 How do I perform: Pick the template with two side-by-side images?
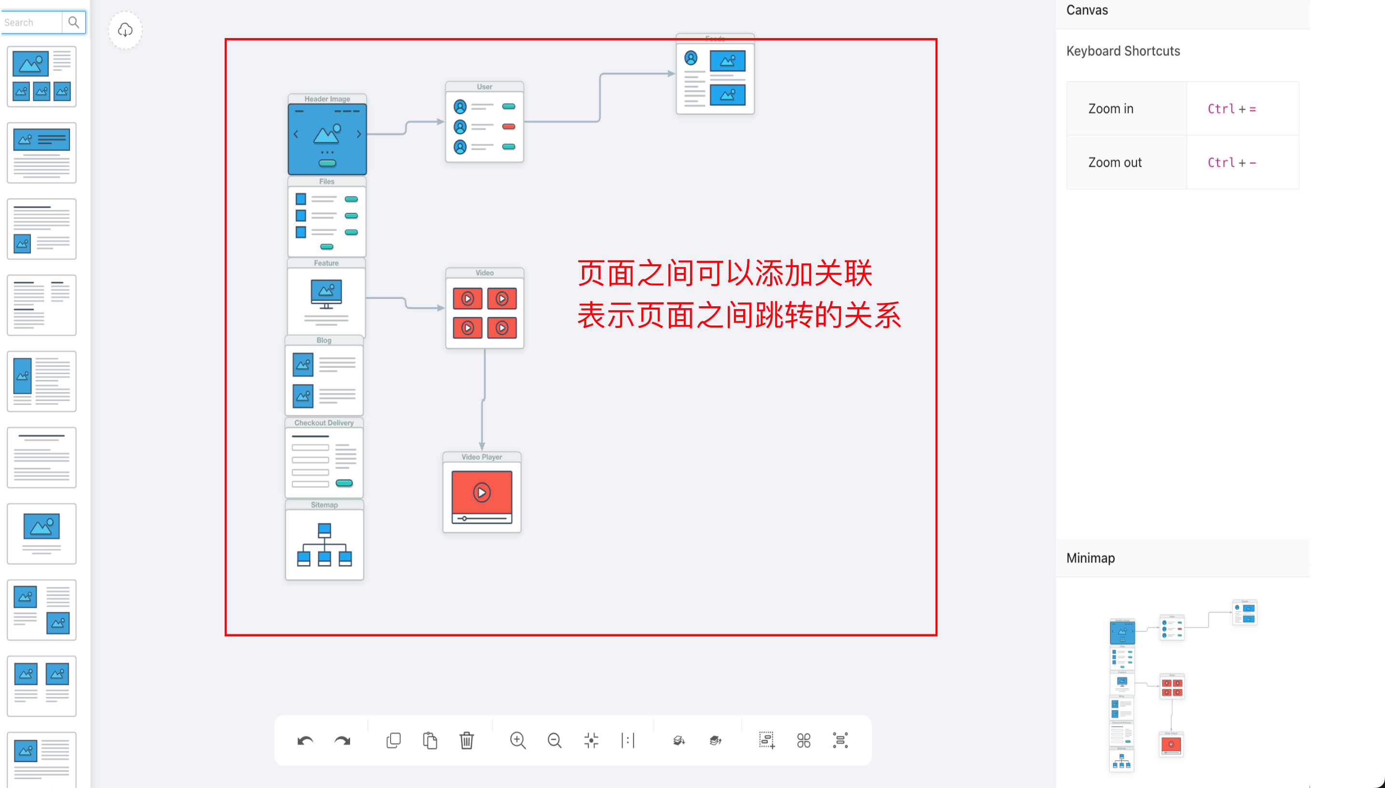coord(41,686)
